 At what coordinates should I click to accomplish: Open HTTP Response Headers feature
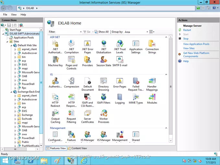click(71, 100)
